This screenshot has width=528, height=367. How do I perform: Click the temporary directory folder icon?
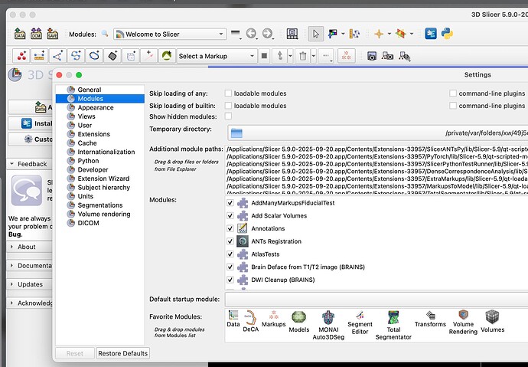(x=236, y=133)
